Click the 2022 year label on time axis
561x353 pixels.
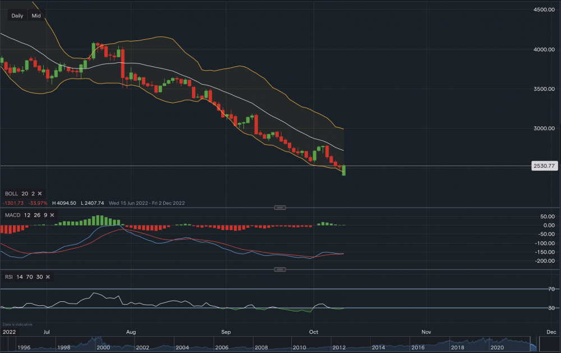[10, 332]
